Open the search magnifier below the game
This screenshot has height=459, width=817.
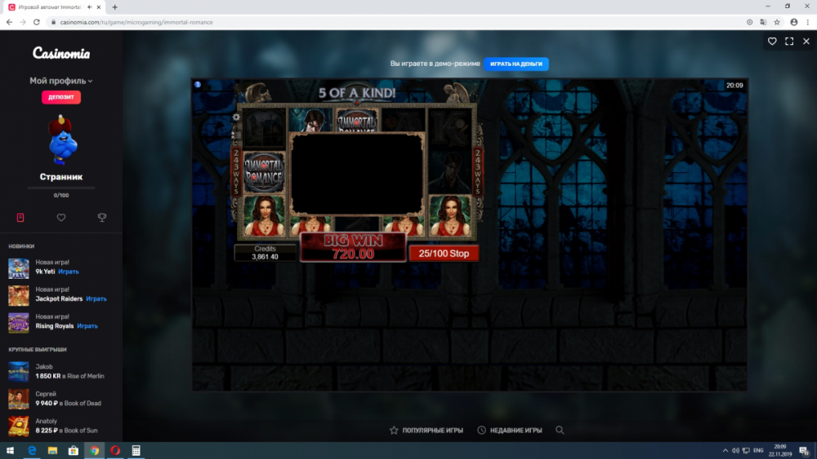click(x=560, y=430)
